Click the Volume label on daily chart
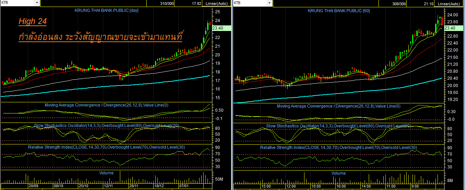Image resolution: width=465 pixels, height=190 pixels. point(106,173)
